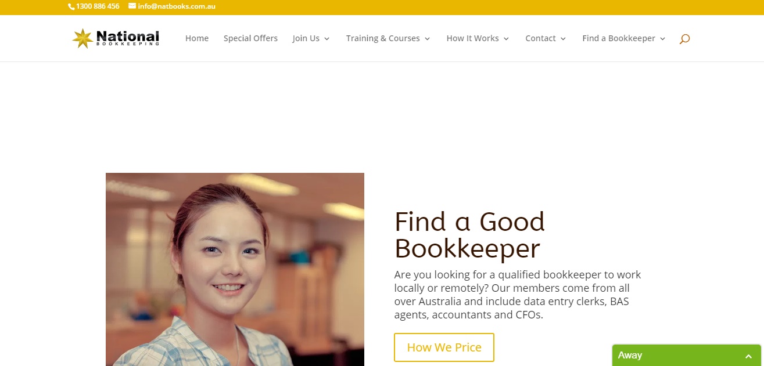764x366 pixels.
Task: Expand the How It Works chevron
Action: click(506, 39)
